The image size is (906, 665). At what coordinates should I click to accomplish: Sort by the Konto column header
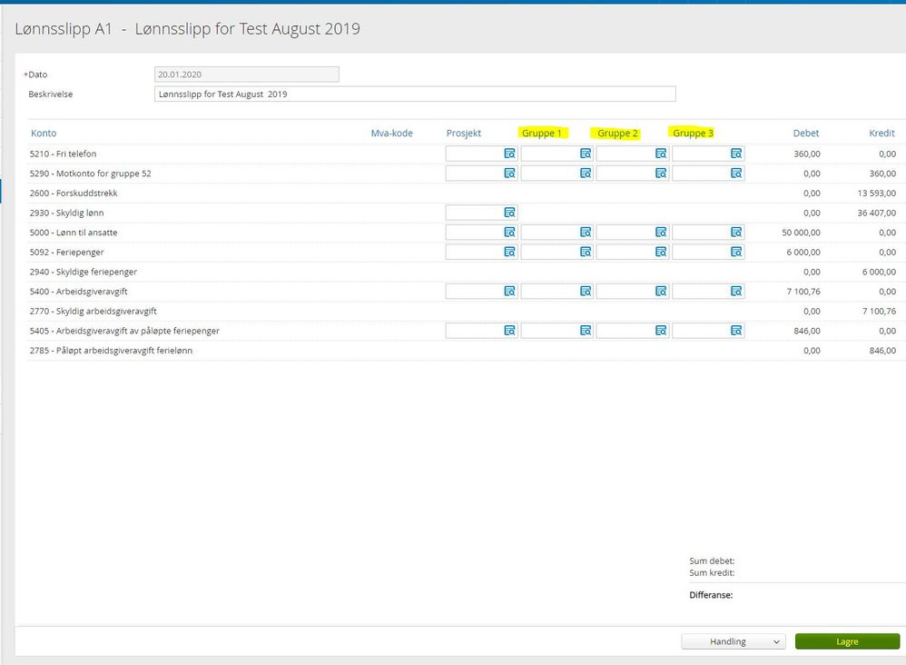coord(44,133)
